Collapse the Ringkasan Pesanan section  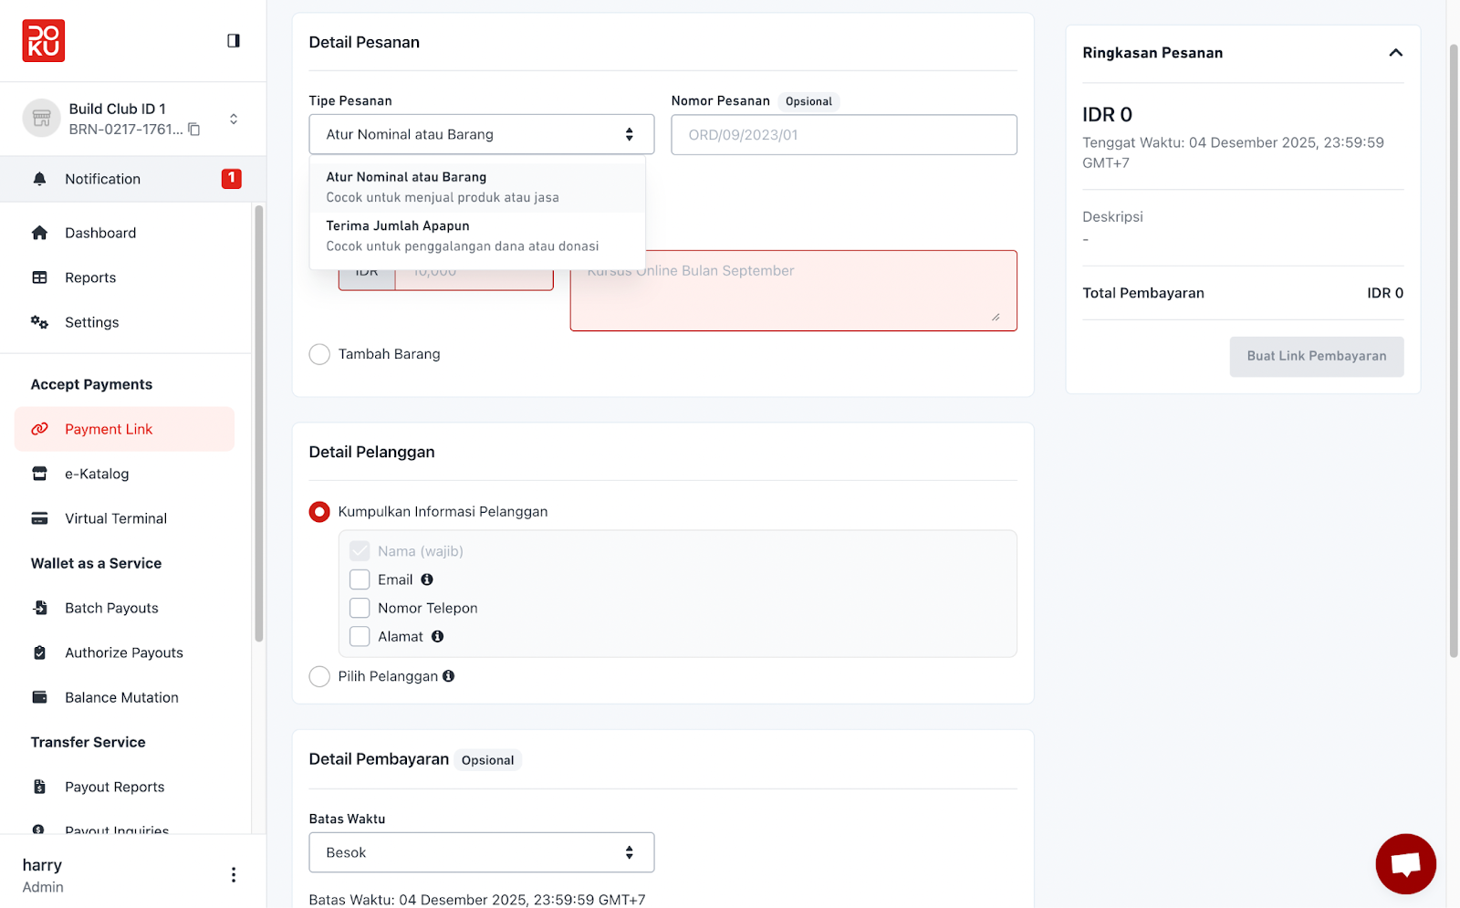pyautogui.click(x=1395, y=53)
